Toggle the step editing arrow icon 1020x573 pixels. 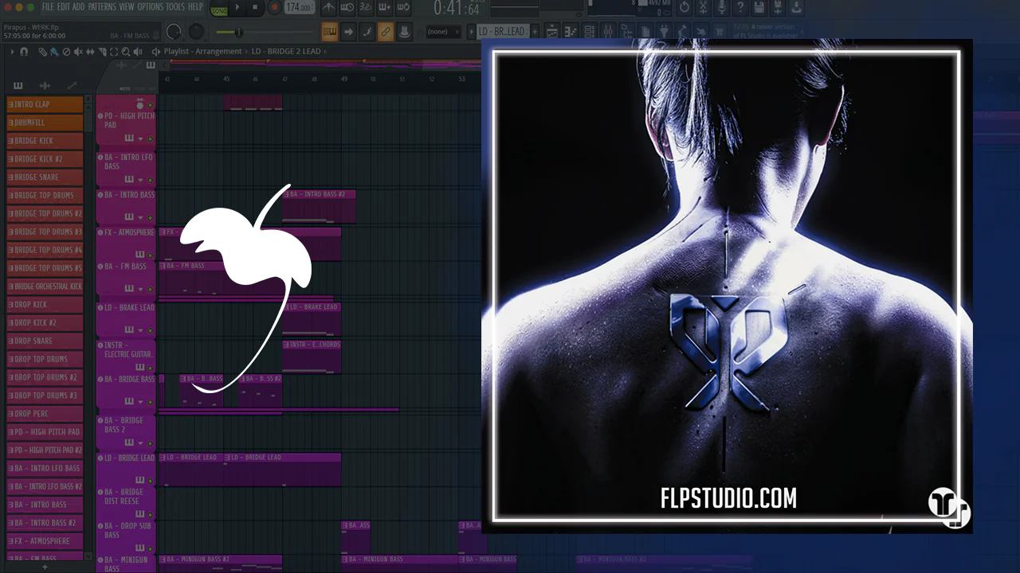click(x=348, y=32)
